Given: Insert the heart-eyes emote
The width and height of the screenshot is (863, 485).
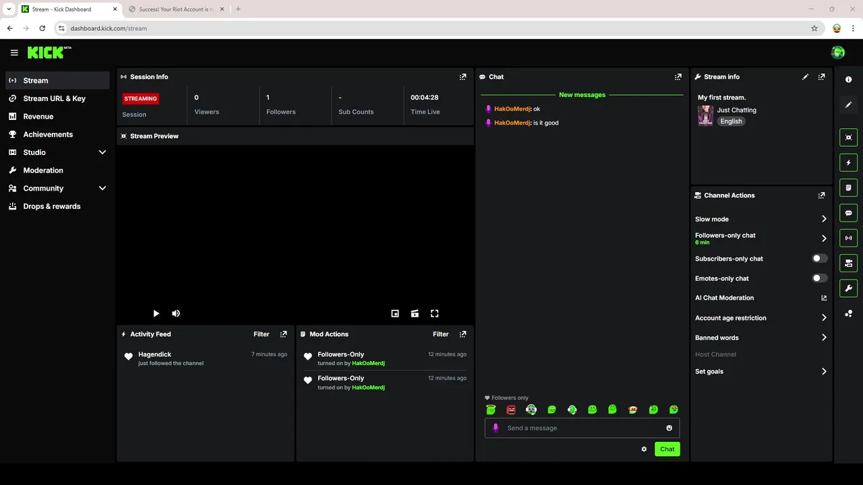Looking at the screenshot, I should [x=674, y=410].
